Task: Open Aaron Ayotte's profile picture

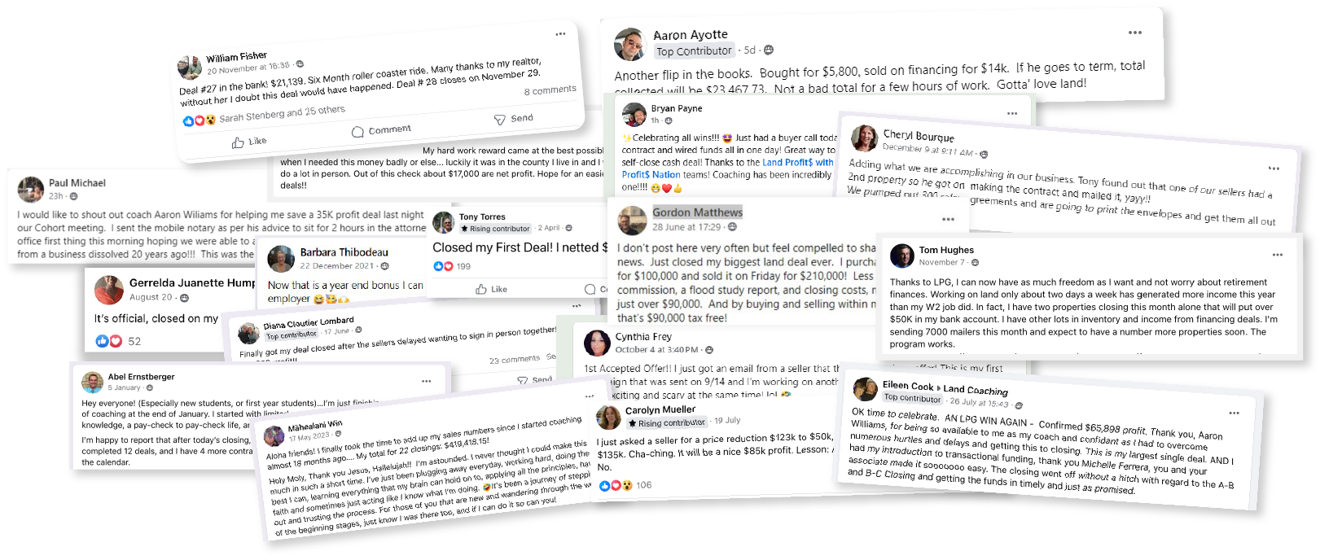Action: tap(630, 44)
